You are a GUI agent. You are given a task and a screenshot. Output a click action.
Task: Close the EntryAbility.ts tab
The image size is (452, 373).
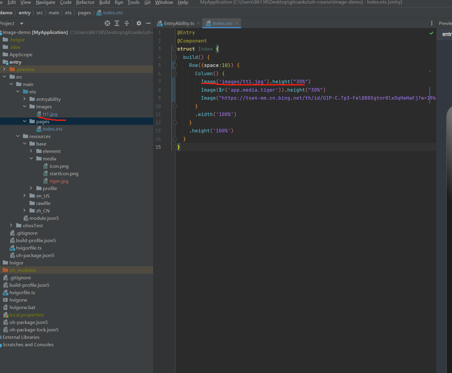[x=198, y=23]
